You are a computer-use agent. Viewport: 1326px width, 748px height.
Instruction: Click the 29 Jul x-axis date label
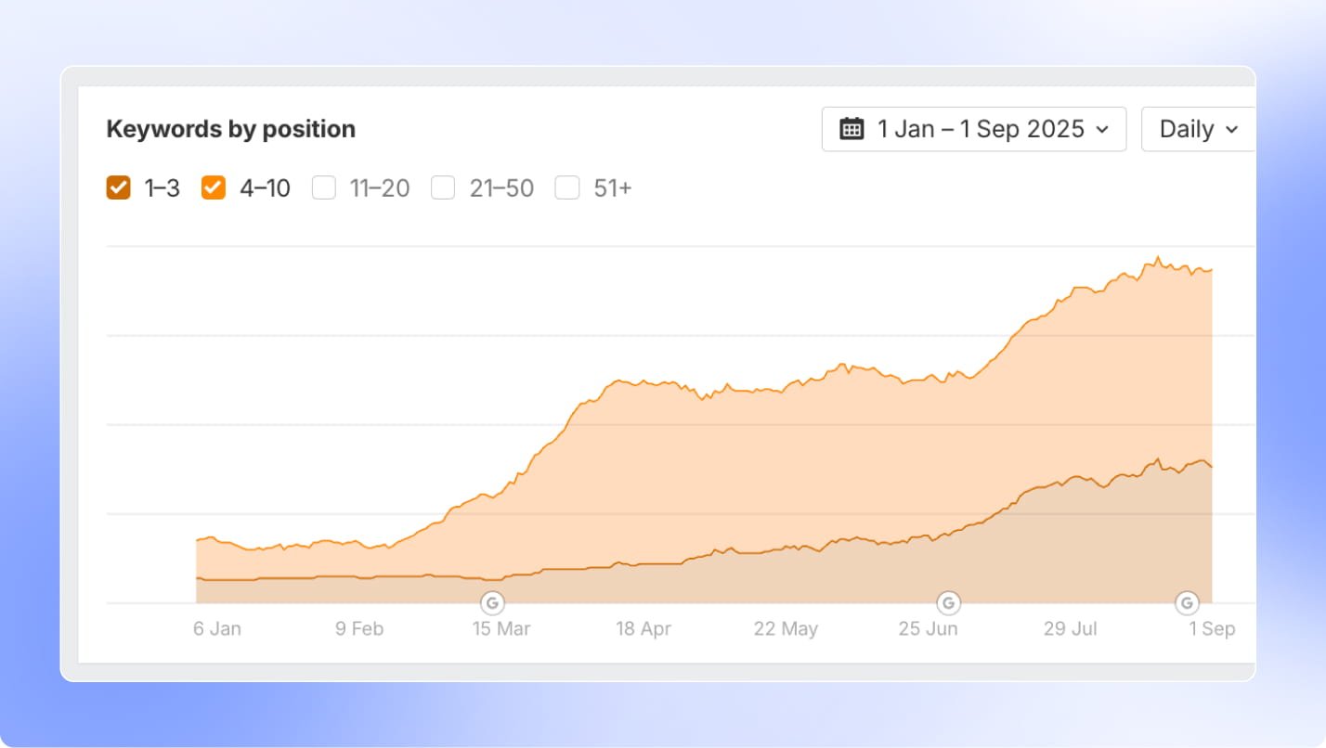click(x=1070, y=629)
